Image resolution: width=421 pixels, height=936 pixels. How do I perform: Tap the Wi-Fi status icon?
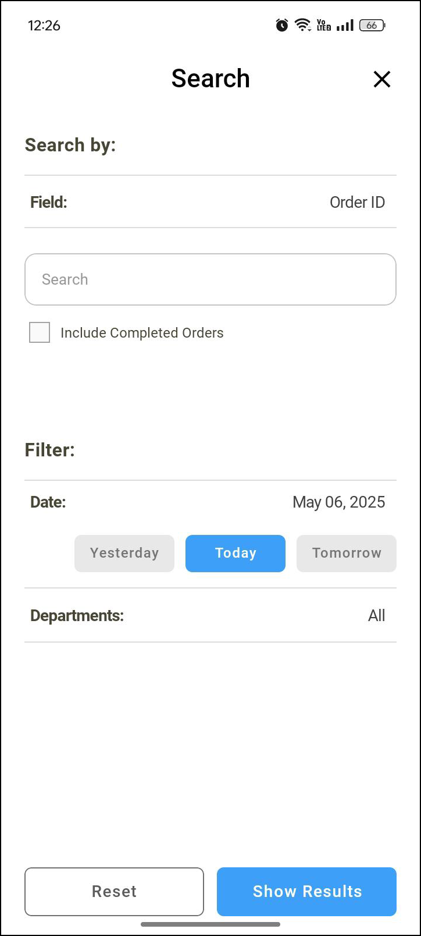[x=302, y=25]
